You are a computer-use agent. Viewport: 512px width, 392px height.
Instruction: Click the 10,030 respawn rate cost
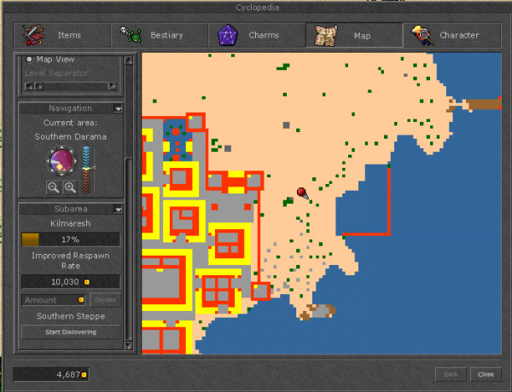71,281
